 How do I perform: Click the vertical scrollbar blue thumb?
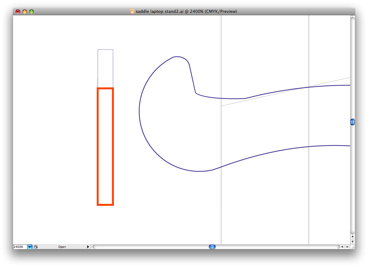point(352,122)
